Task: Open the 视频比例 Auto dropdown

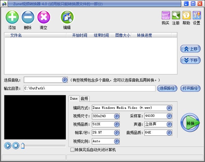Action: 117,141
